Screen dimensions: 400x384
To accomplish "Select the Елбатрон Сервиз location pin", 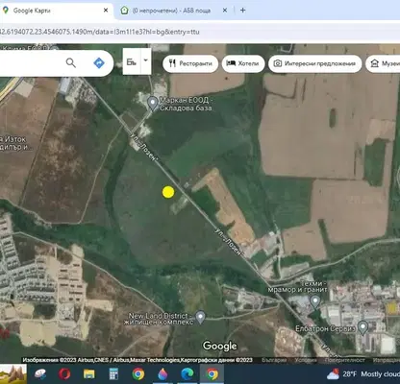I will pyautogui.click(x=362, y=327).
